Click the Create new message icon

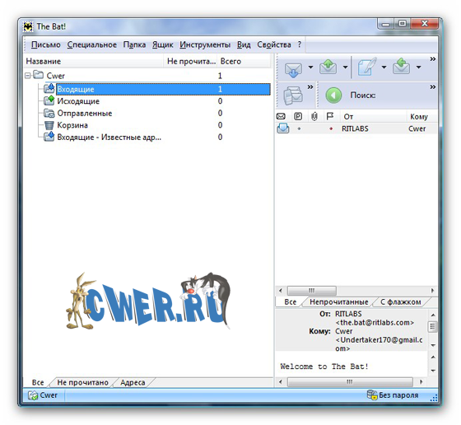[x=367, y=67]
